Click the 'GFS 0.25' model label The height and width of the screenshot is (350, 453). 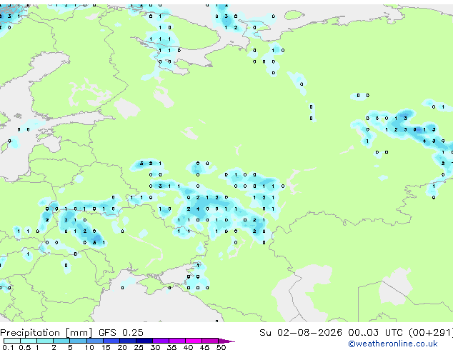(x=121, y=333)
